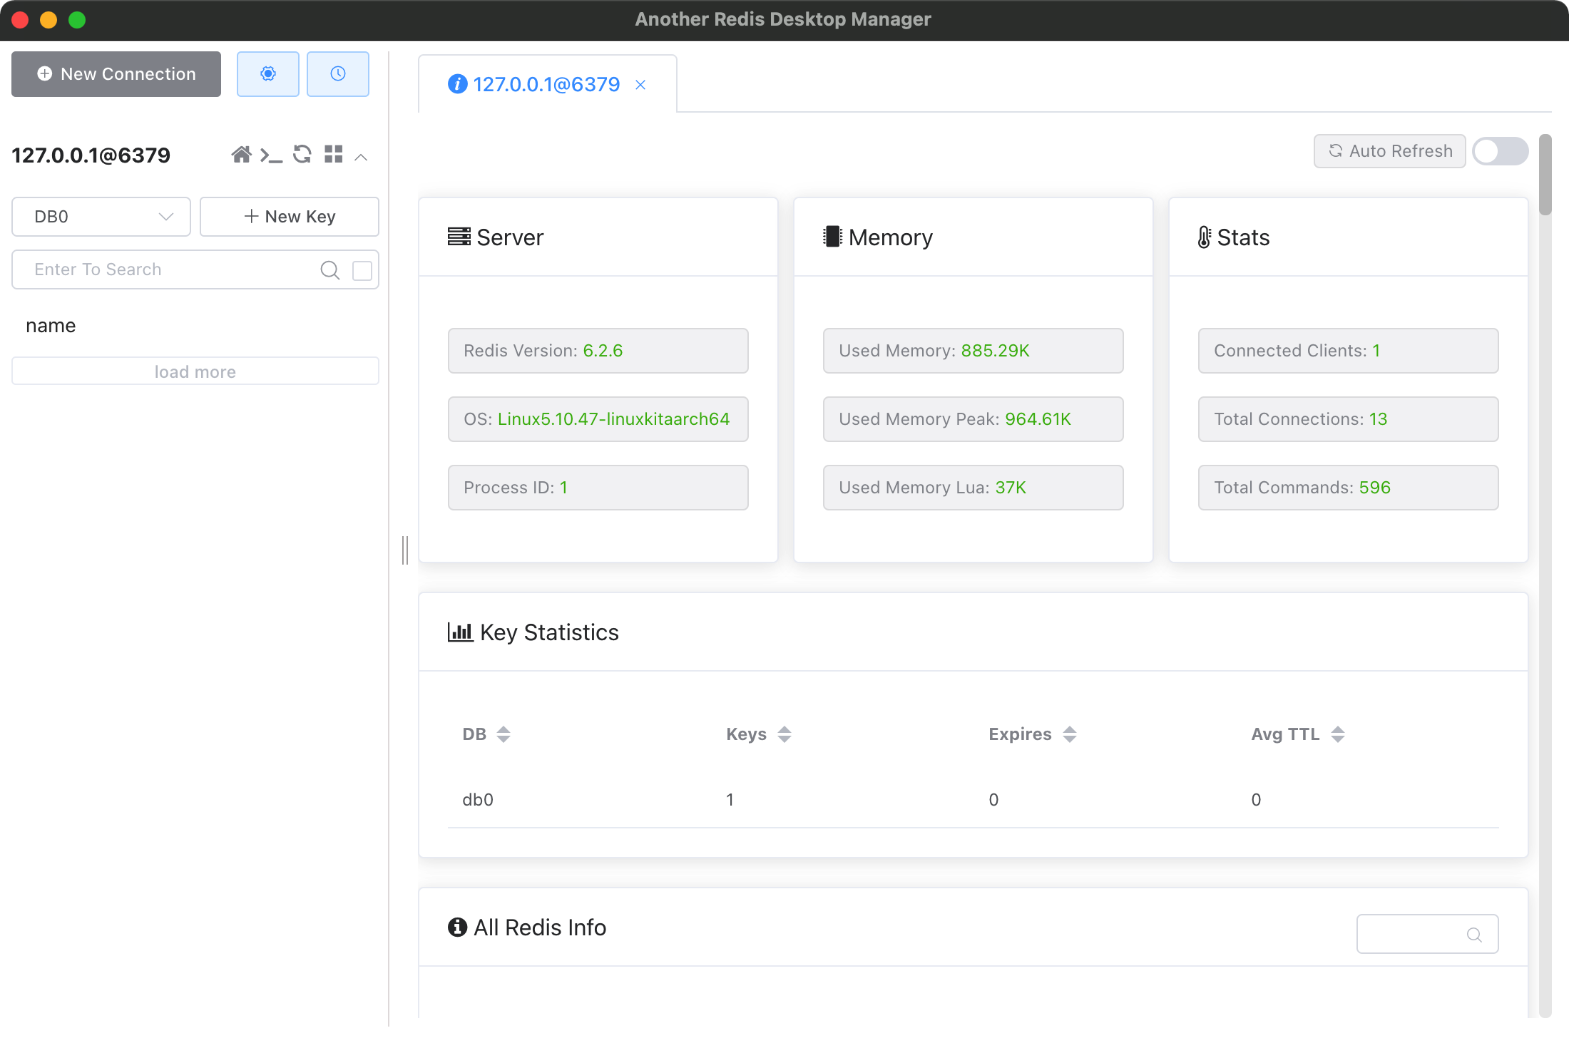This screenshot has height=1038, width=1569.
Task: Click the Memory chip icon
Action: pyautogui.click(x=832, y=237)
